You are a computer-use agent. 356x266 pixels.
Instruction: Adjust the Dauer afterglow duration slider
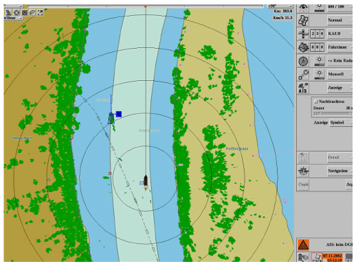[x=333, y=114]
